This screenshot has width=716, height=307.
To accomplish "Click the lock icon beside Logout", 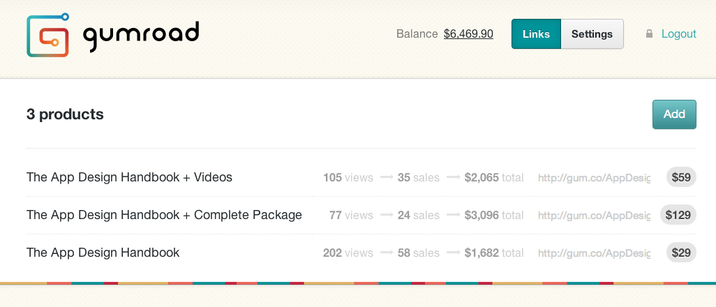I will coord(649,33).
